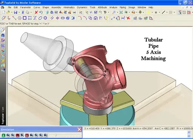
Task: Click the 'Axe A = -054.2097' readout
Action: [142, 128]
